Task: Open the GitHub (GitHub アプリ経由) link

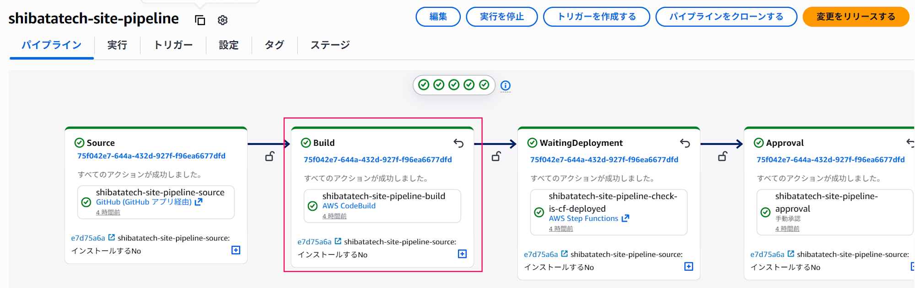Action: [144, 202]
